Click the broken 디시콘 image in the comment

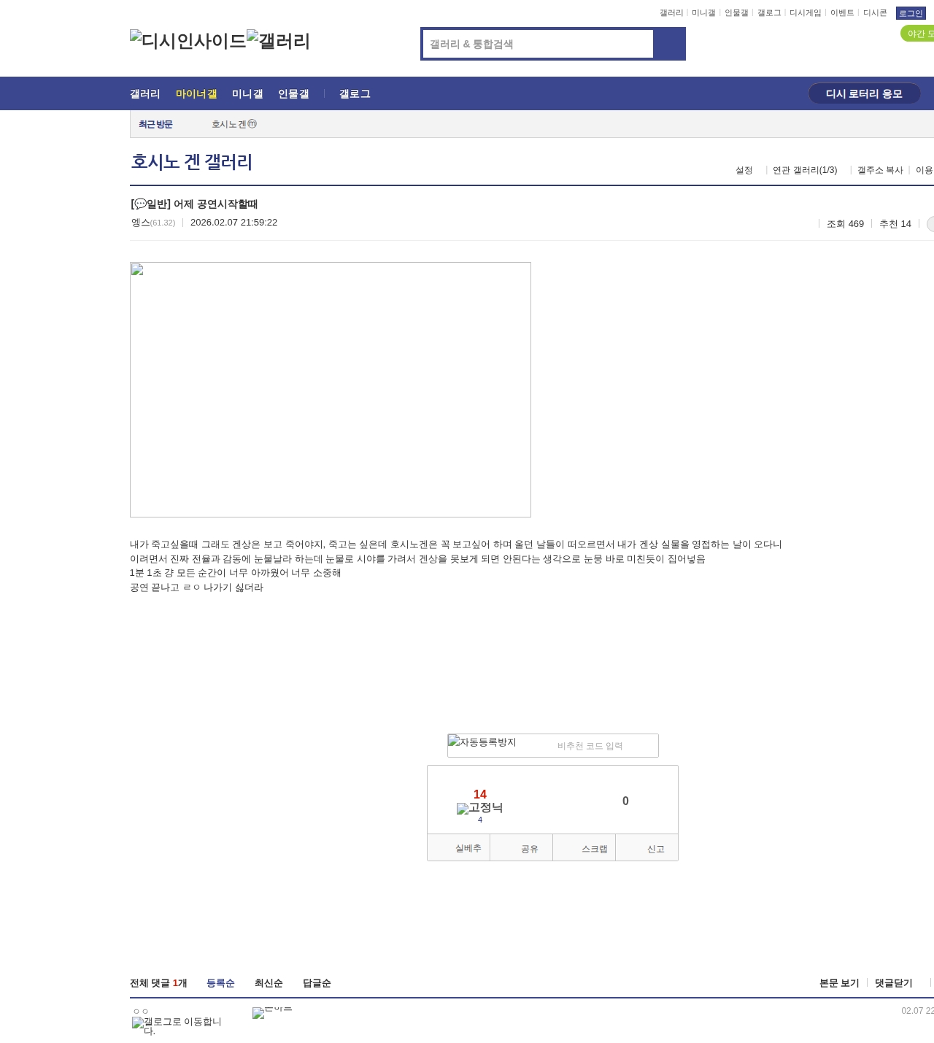272,1012
